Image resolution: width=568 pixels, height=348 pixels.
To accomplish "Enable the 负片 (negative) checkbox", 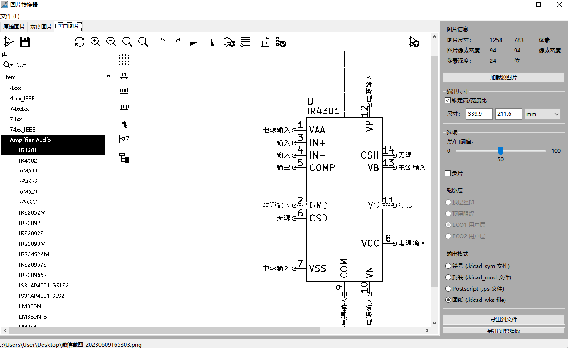I will [x=448, y=173].
